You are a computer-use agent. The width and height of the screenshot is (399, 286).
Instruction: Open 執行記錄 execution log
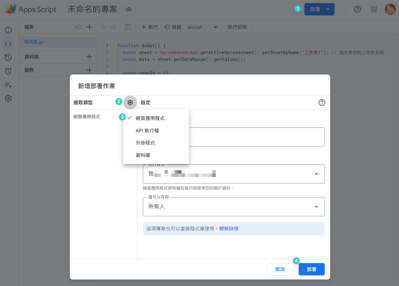(237, 27)
